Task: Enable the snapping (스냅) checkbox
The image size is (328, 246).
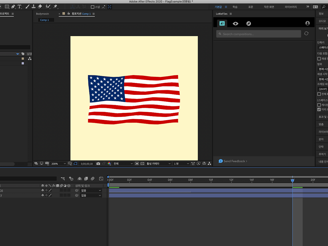Action: coord(93,7)
